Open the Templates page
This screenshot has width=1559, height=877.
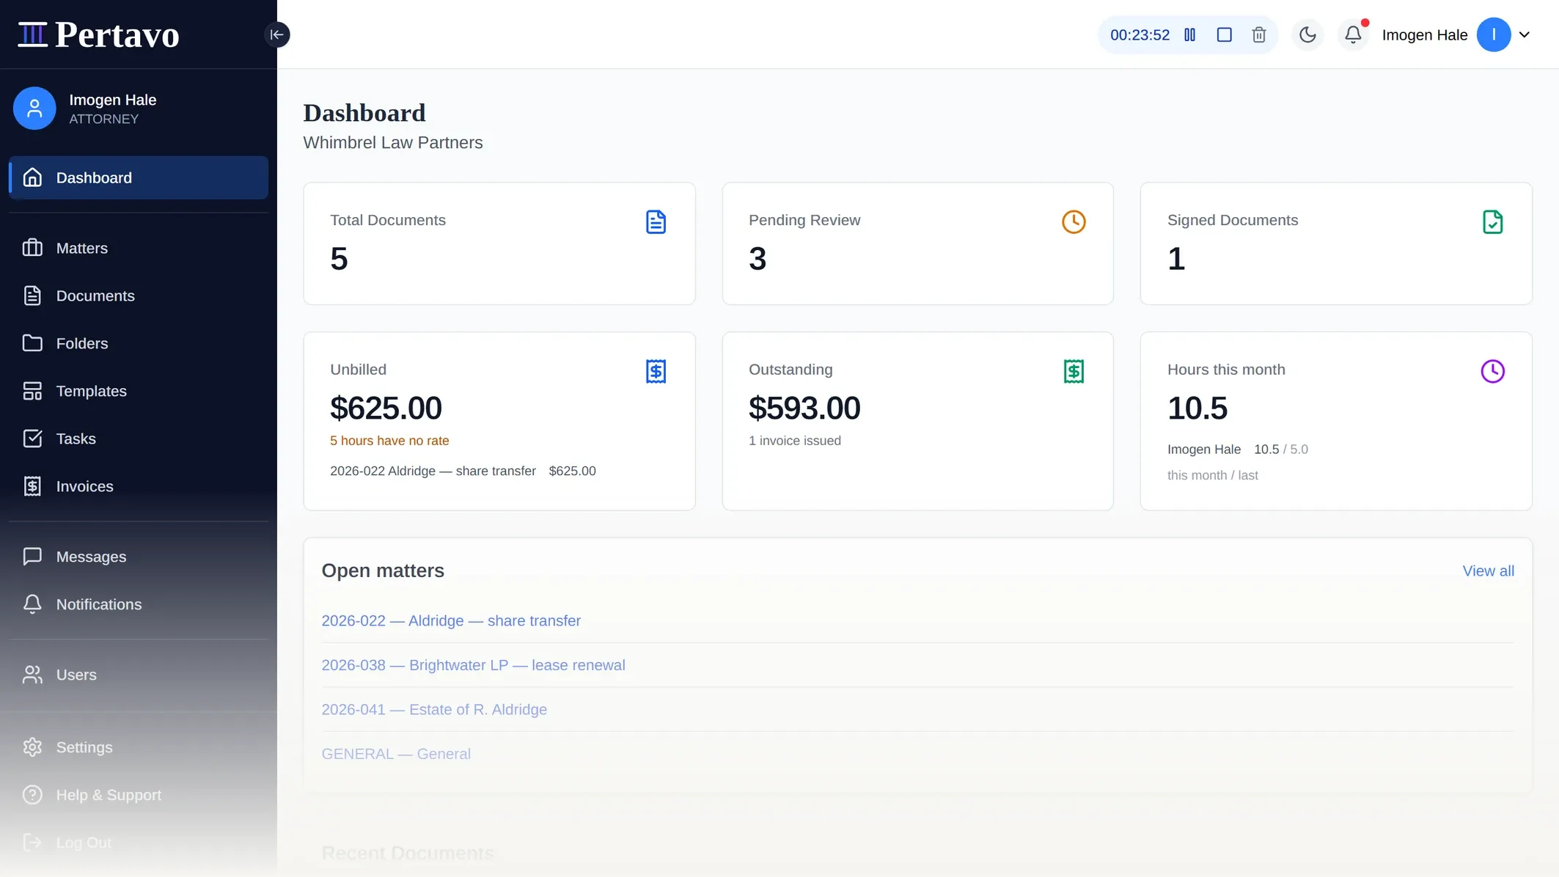(139, 391)
